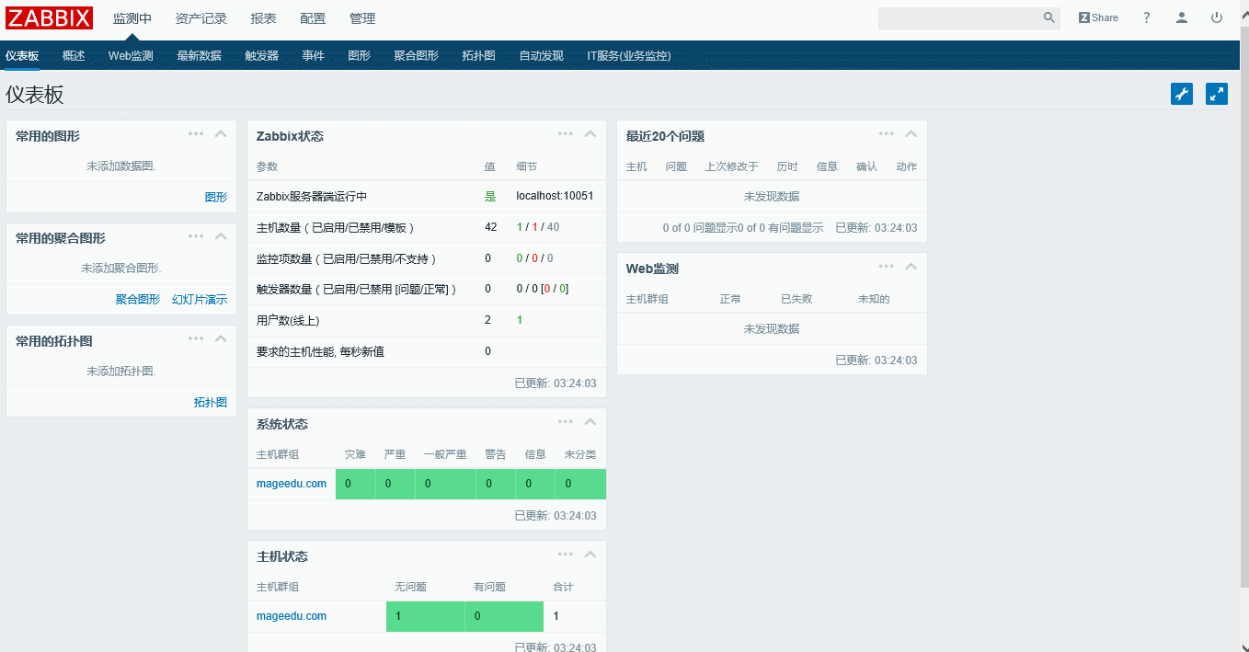The width and height of the screenshot is (1249, 652).
Task: Open the 监测中 main menu
Action: point(132,18)
